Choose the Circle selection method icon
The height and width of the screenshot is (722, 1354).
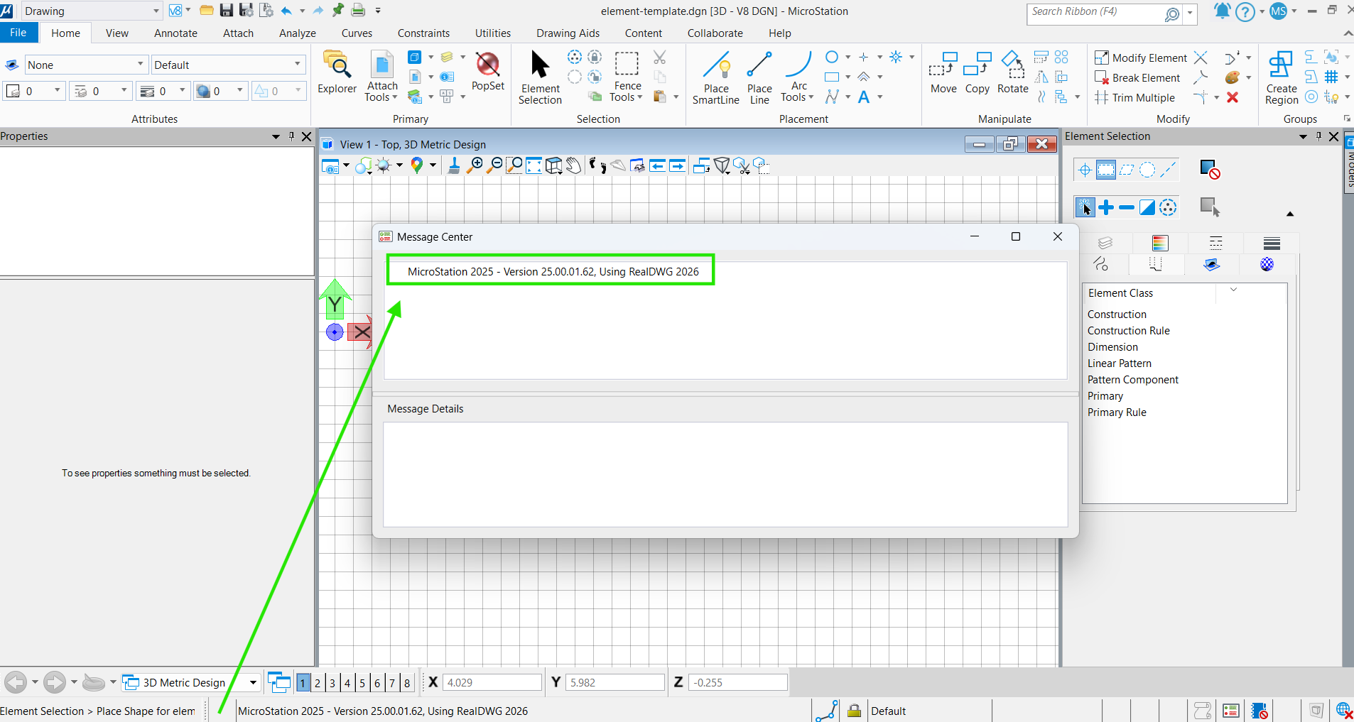(1147, 170)
